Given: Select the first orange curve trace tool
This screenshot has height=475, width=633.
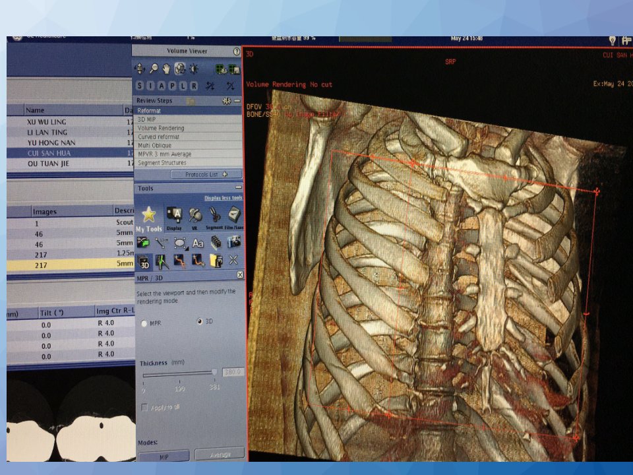Looking at the screenshot, I should 179,261.
